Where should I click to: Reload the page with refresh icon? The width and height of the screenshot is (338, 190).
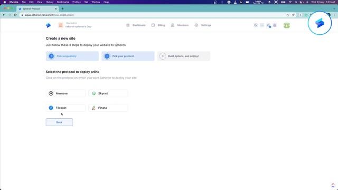15,15
